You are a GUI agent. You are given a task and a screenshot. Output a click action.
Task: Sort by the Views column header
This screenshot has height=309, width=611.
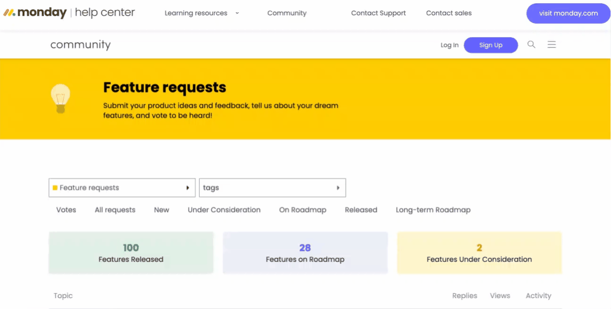(500, 296)
